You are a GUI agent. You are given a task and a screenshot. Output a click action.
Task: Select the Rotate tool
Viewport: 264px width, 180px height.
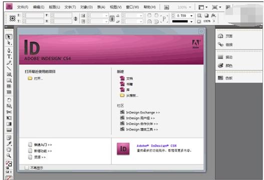click(x=9, y=100)
